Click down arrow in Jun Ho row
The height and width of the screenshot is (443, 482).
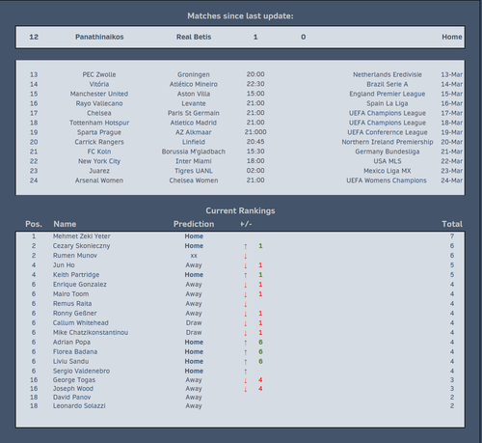245,265
